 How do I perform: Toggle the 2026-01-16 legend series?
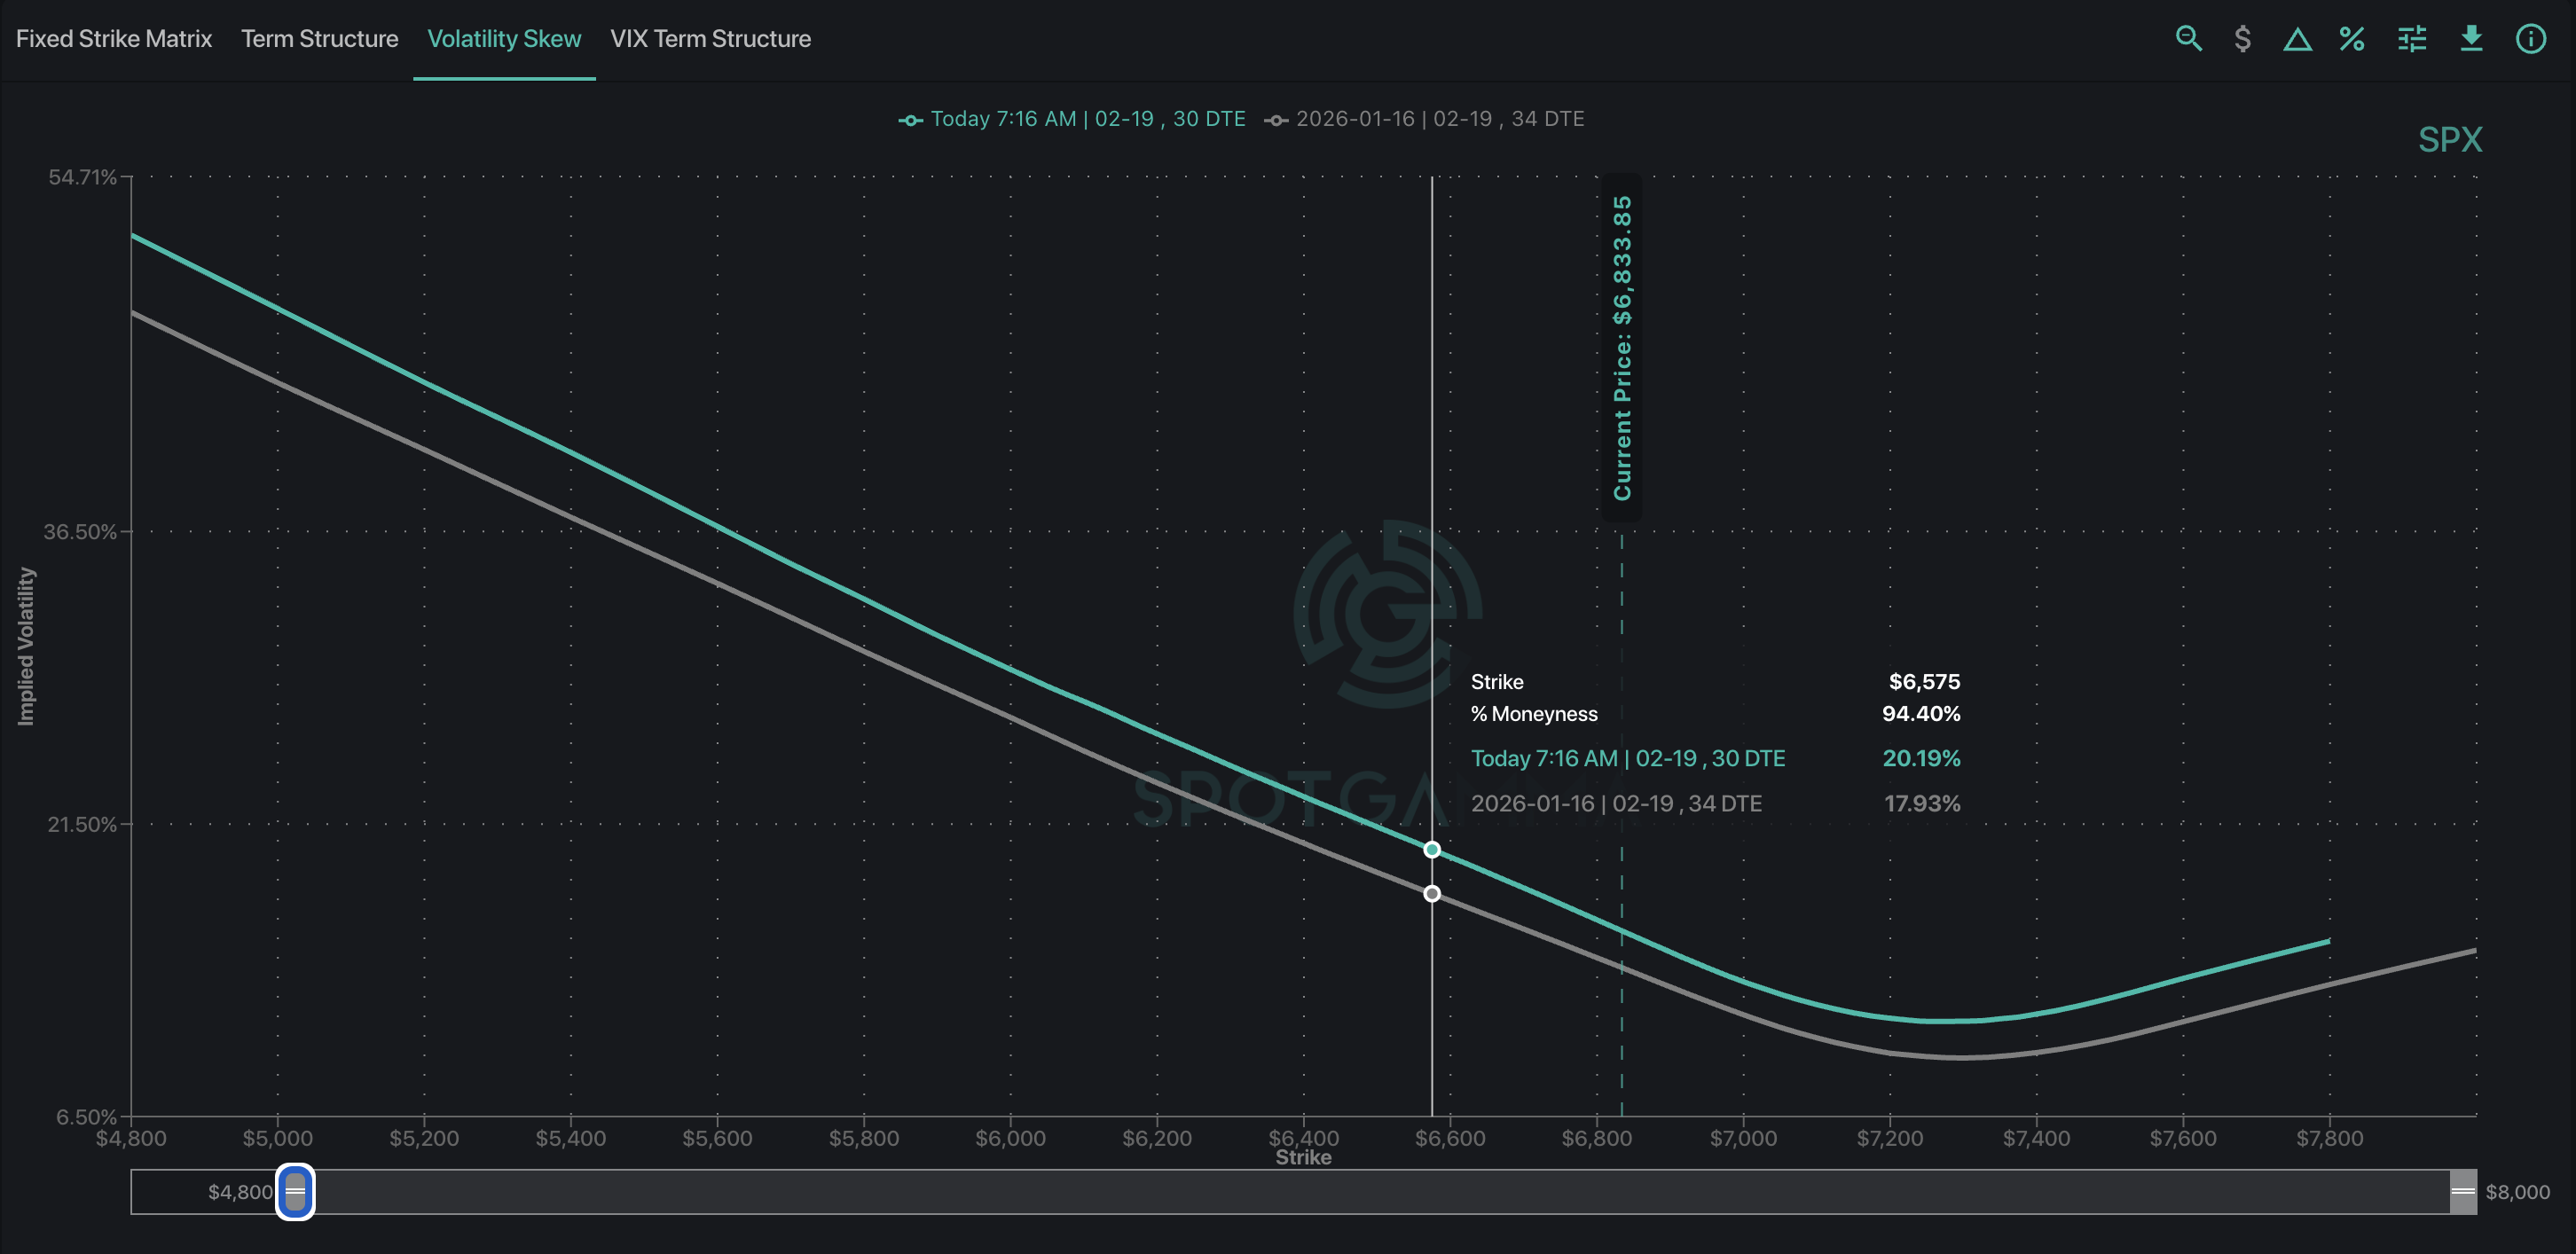click(1424, 119)
